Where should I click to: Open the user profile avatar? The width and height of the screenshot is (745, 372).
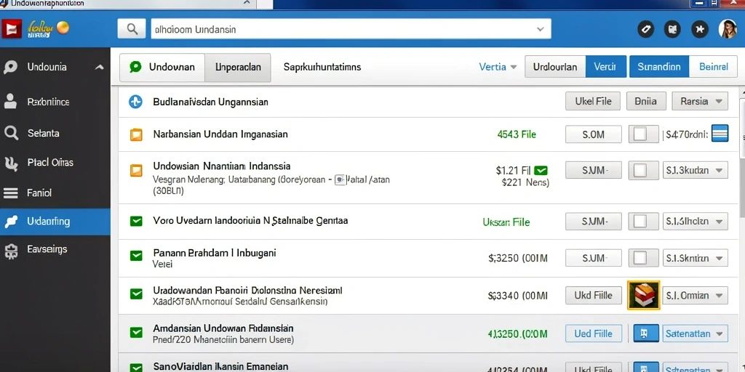coord(728,29)
